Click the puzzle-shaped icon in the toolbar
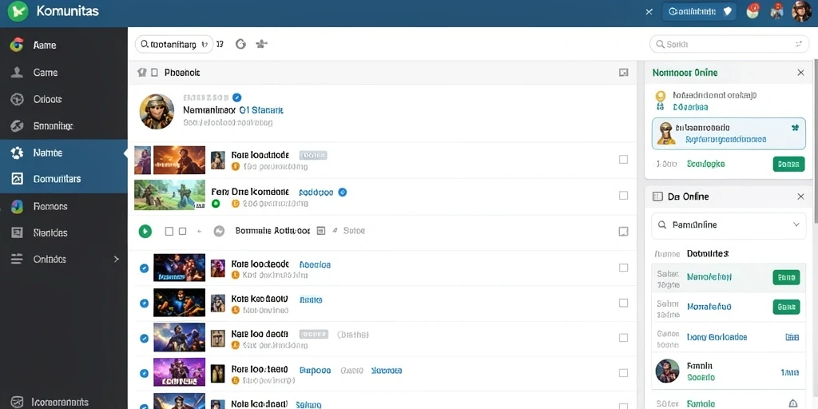The height and width of the screenshot is (409, 818). coord(261,45)
